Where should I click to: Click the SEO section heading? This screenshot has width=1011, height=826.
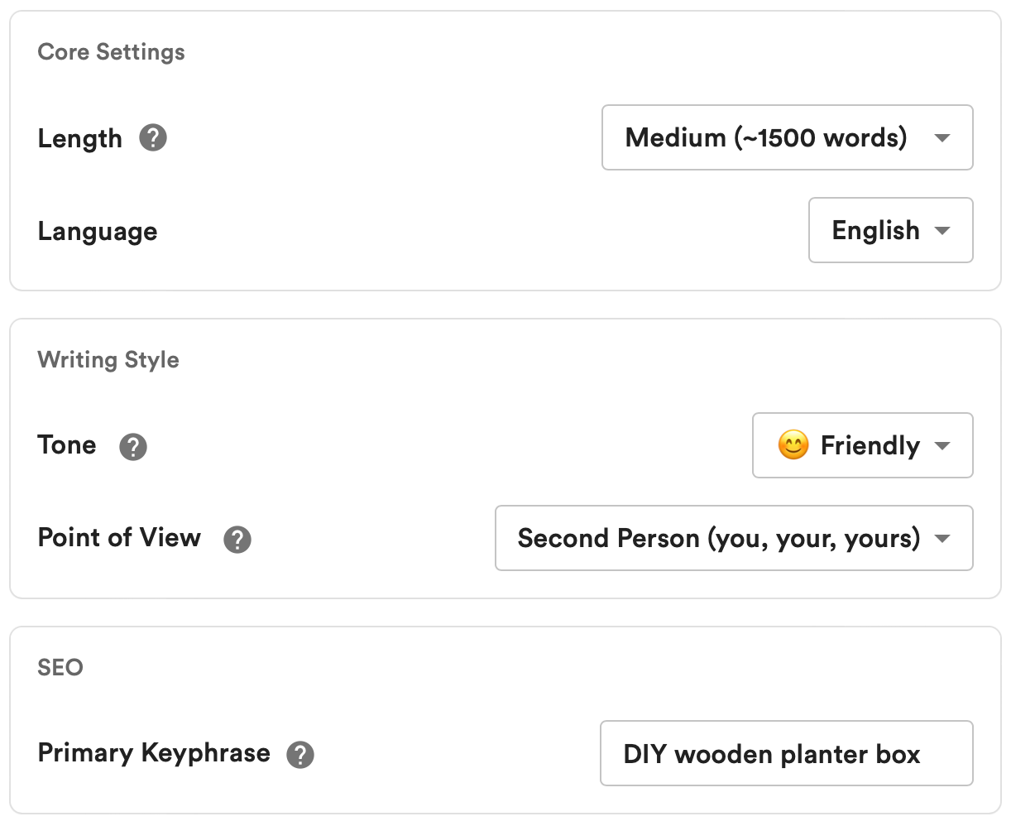pos(60,668)
